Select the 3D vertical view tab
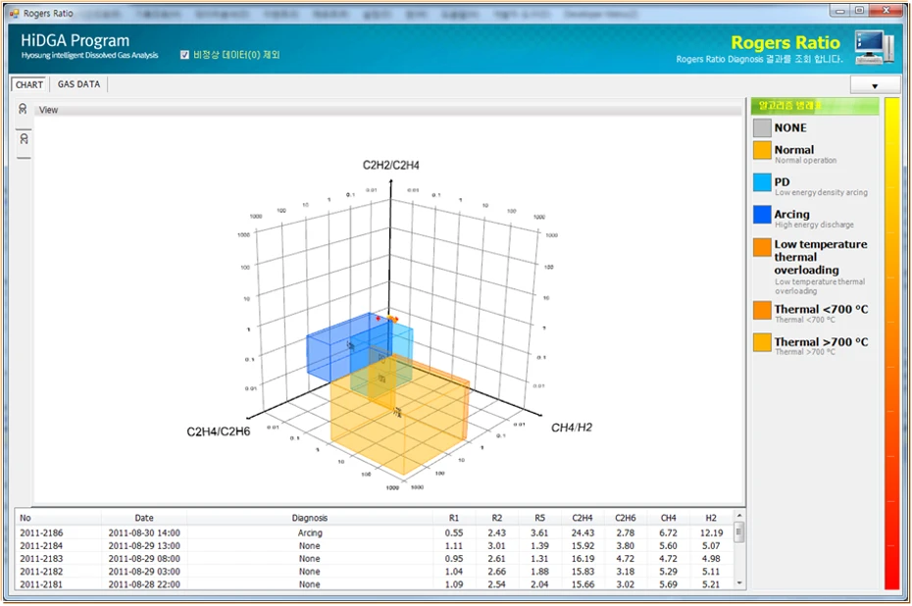The width and height of the screenshot is (912, 606). (x=24, y=110)
